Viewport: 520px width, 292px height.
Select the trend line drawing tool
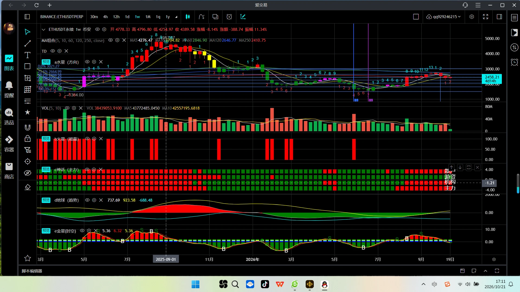pos(27,43)
